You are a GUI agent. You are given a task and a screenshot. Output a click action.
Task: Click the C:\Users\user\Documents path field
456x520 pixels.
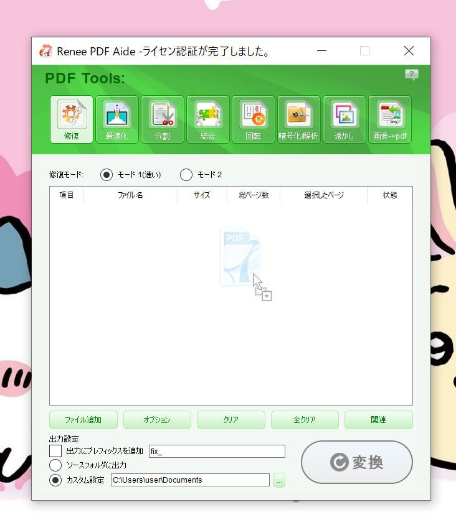(190, 480)
